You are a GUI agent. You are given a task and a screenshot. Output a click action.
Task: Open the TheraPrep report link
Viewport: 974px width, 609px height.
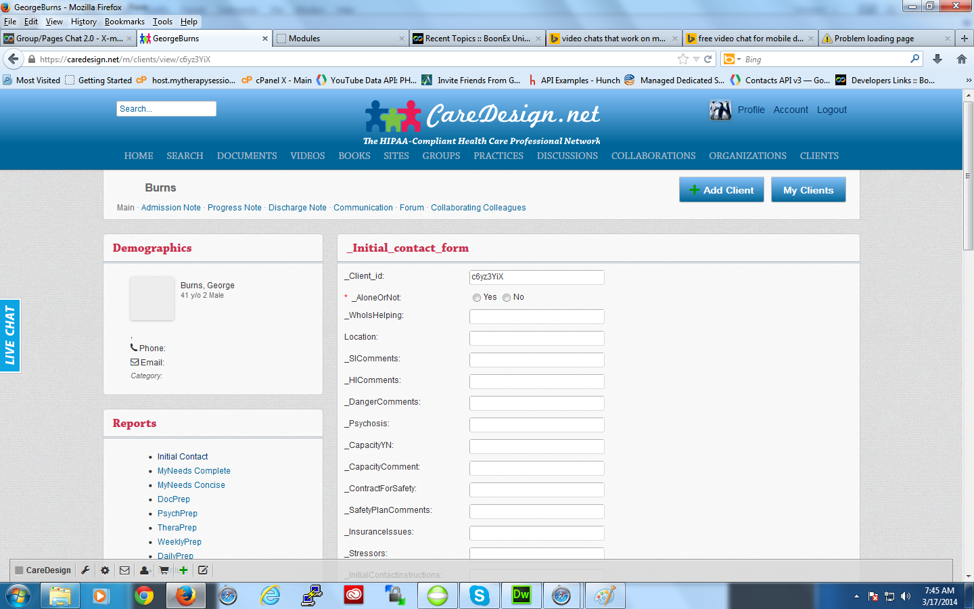tap(177, 528)
